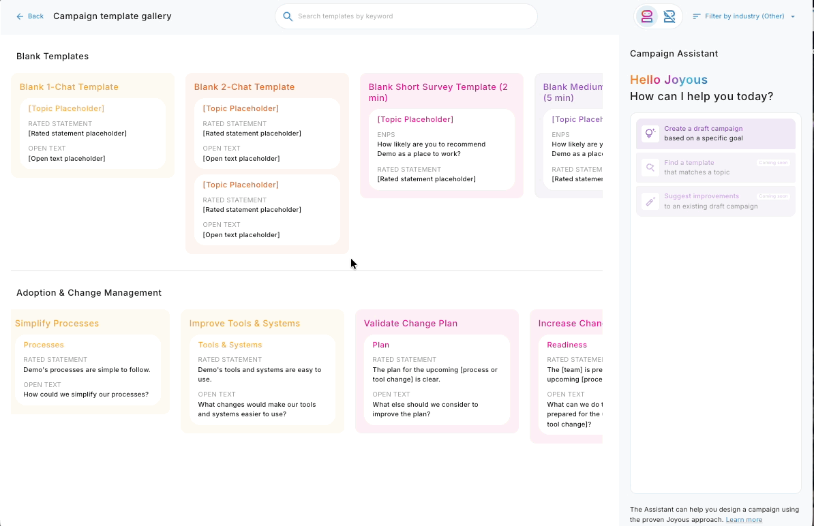
Task: Open the Filter by industry dropdown
Action: 744,16
